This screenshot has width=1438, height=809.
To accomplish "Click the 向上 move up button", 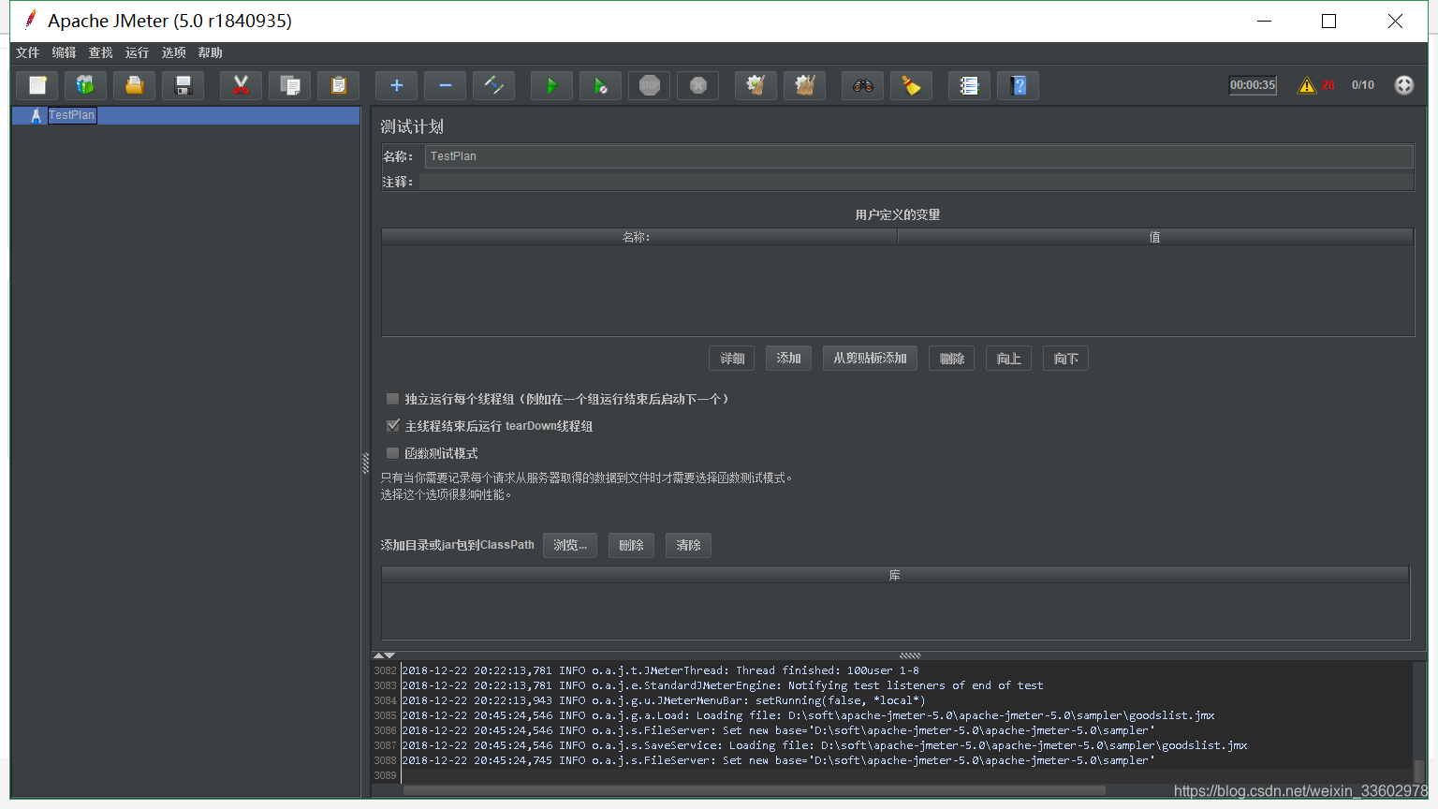I will (1009, 359).
